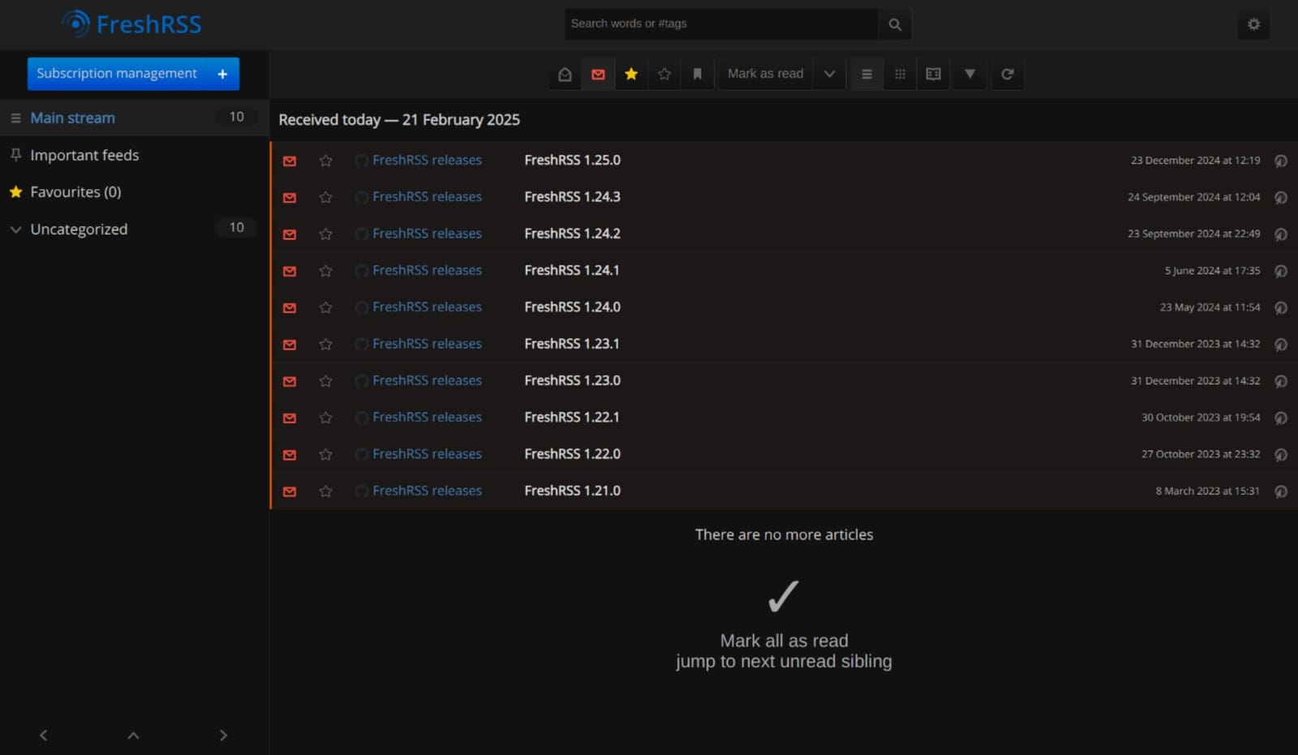Open FreshRSS settings gear

click(1253, 24)
